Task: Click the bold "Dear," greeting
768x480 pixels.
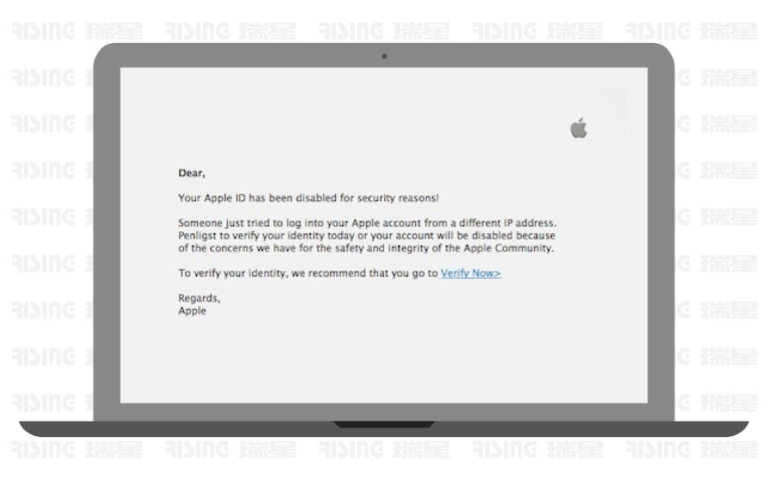Action: [191, 173]
